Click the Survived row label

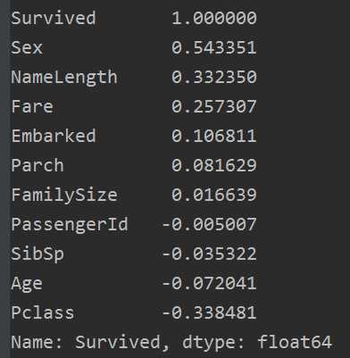tap(54, 18)
